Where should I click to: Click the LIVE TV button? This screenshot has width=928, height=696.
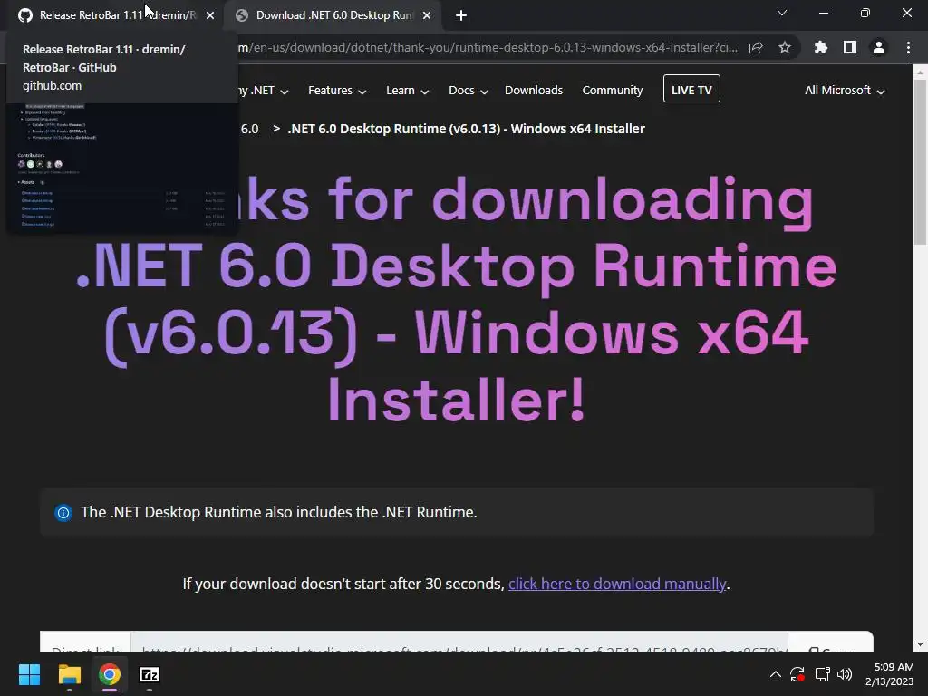tap(691, 89)
